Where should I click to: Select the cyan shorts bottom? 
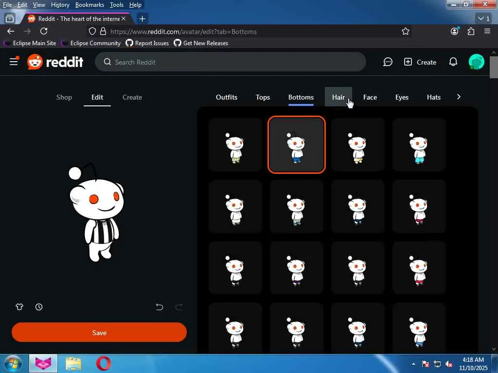coord(419,145)
